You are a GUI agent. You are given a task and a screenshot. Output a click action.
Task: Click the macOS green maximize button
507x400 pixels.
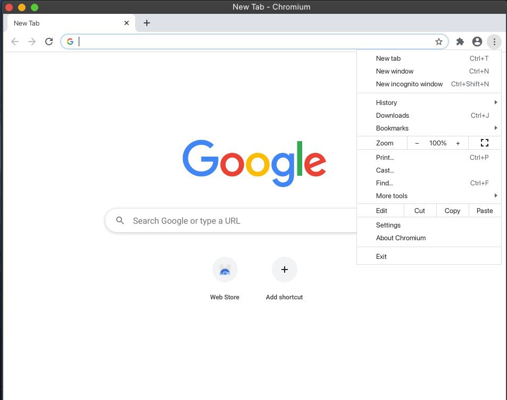[x=35, y=7]
